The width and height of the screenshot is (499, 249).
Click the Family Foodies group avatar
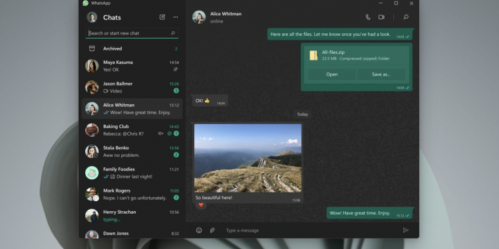(92, 173)
